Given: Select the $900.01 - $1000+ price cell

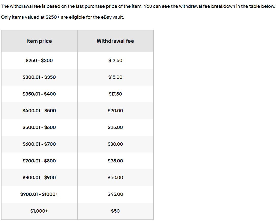Looking at the screenshot, I should 39,194.
